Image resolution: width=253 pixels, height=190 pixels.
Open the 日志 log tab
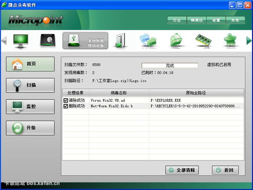click(x=177, y=20)
